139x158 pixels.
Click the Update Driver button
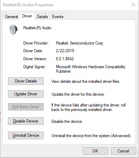26,94
